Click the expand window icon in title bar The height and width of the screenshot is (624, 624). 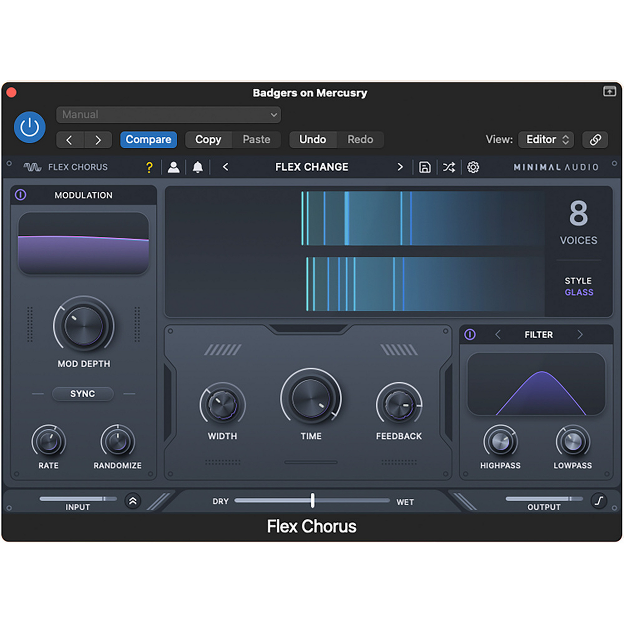[x=609, y=92]
